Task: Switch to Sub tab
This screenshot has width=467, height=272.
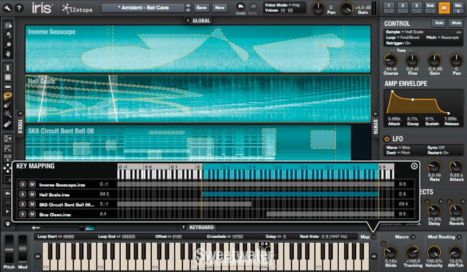Action: (x=430, y=6)
